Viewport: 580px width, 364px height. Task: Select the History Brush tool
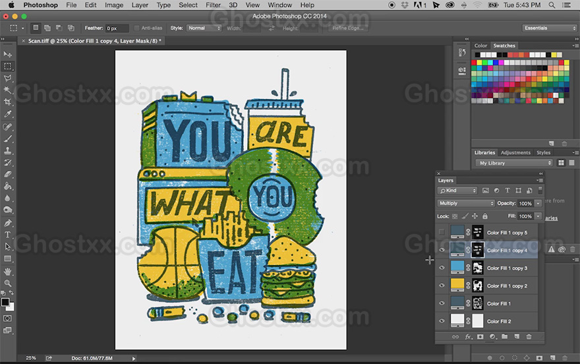coord(7,162)
